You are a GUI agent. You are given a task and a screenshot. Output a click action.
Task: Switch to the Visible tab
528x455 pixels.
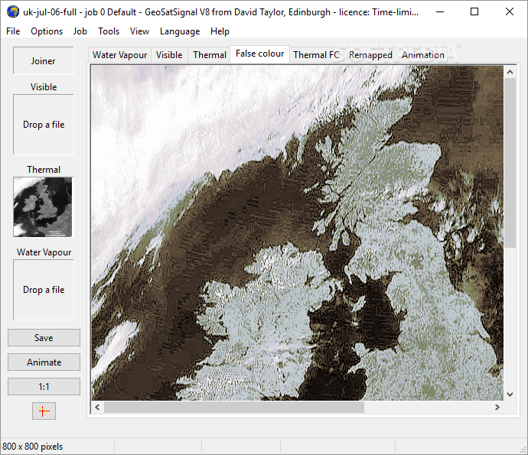(x=169, y=55)
